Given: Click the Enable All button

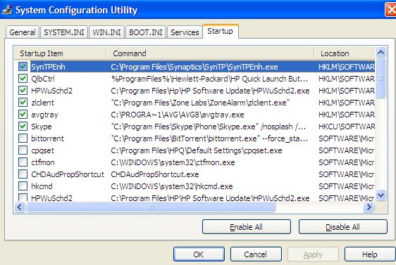Looking at the screenshot, I should 246,227.
